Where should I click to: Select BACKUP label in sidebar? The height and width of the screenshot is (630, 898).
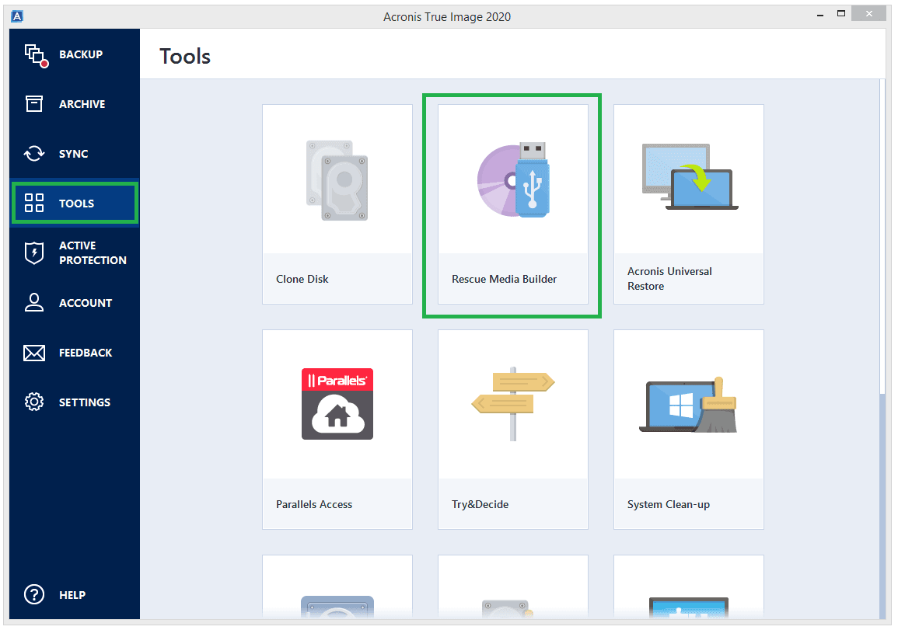point(81,54)
